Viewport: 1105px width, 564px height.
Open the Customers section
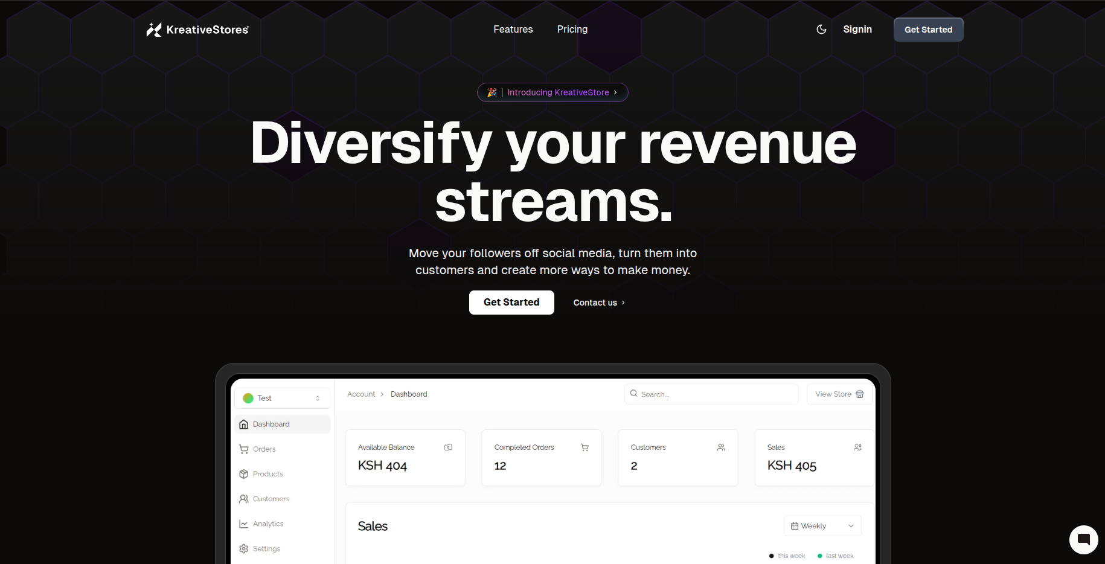(x=270, y=499)
